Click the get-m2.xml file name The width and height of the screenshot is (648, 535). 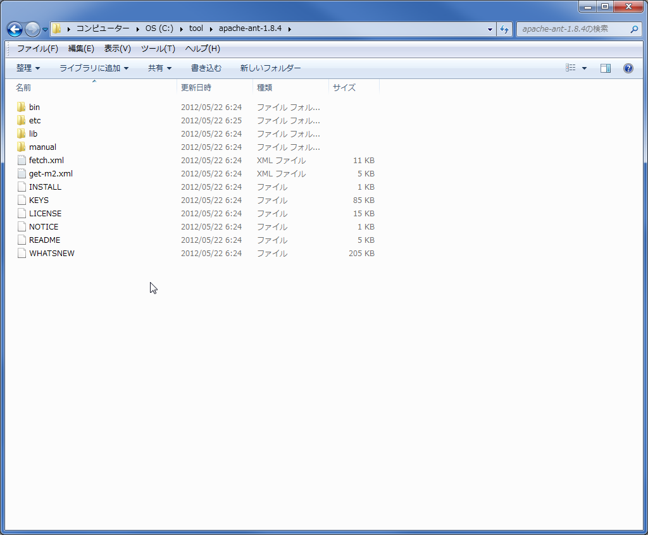coord(51,173)
